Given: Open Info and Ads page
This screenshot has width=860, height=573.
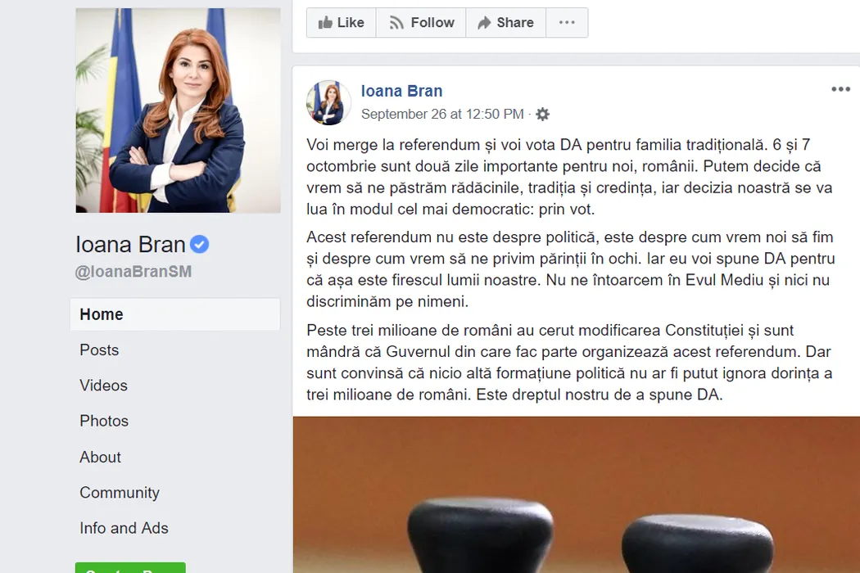Looking at the screenshot, I should [x=124, y=528].
